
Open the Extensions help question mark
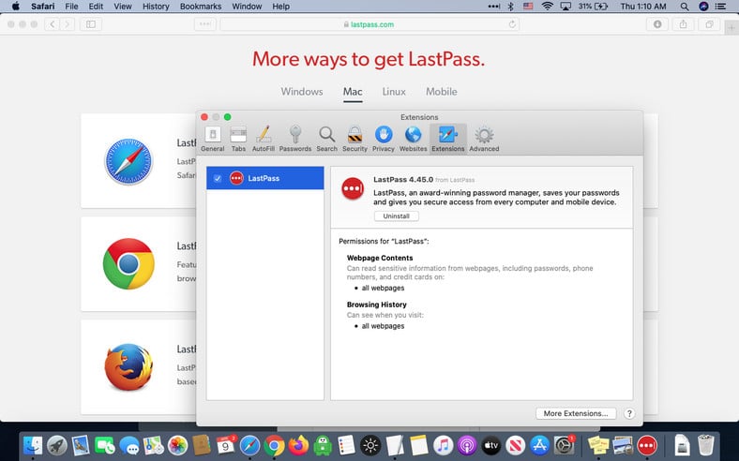[x=628, y=413]
